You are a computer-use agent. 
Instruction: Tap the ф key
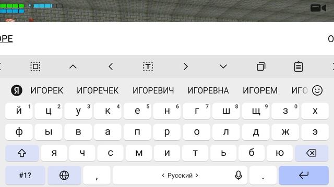19,132
